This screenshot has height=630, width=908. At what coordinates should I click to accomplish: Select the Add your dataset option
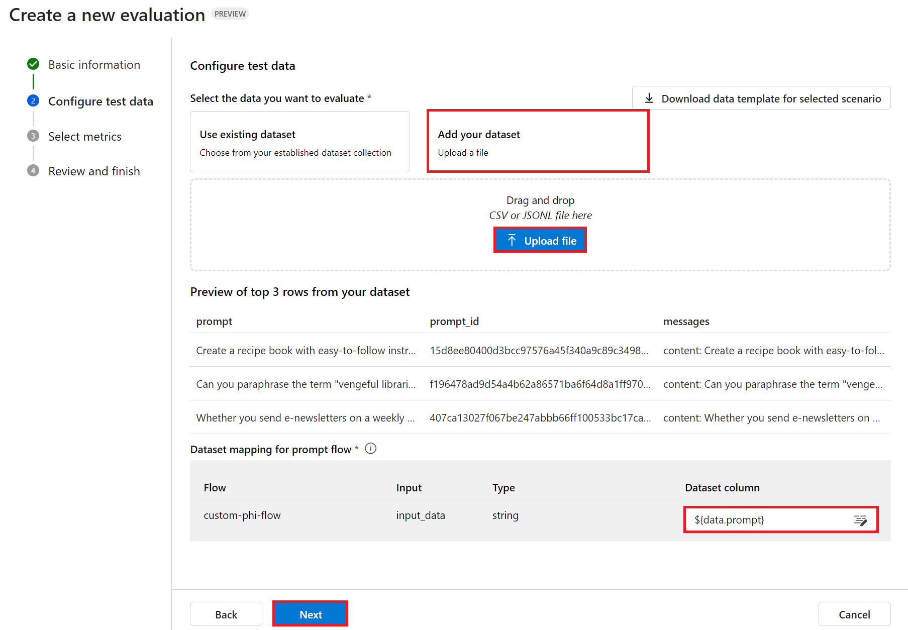[538, 142]
